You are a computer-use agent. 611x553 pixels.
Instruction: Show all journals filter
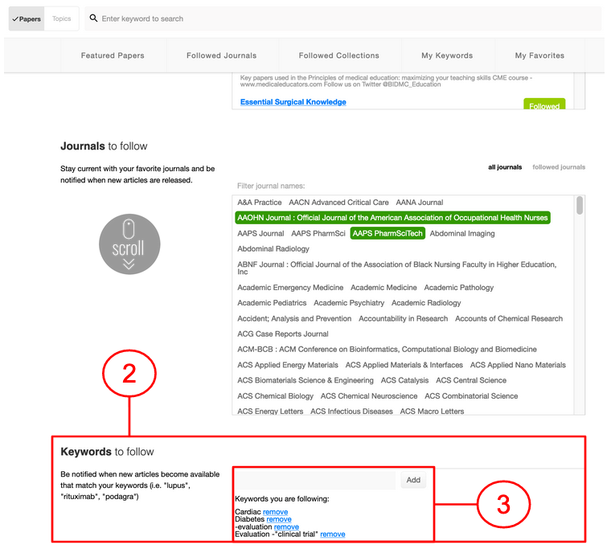(x=505, y=167)
